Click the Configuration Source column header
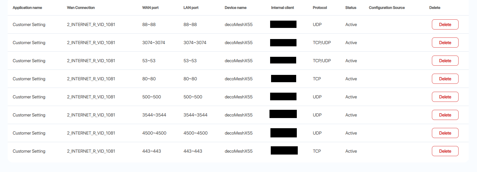Screen dimensions: 477x172 pyautogui.click(x=387, y=8)
